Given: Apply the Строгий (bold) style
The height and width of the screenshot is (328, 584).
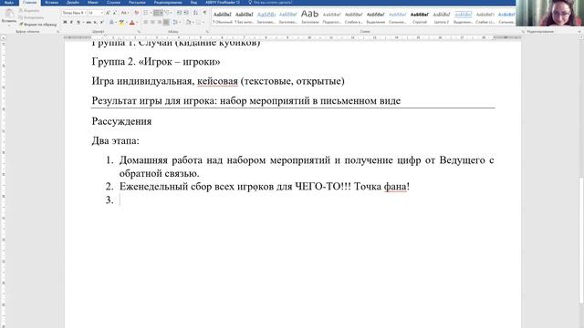Looking at the screenshot, I should 420,17.
